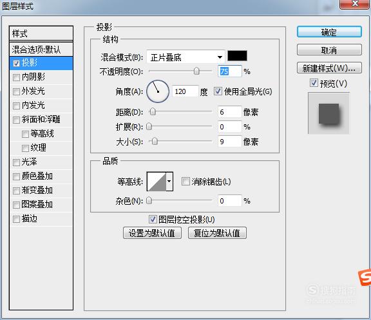This screenshot has width=371, height=320.
Task: Enable the 光泽 checkbox
Action: pos(16,162)
